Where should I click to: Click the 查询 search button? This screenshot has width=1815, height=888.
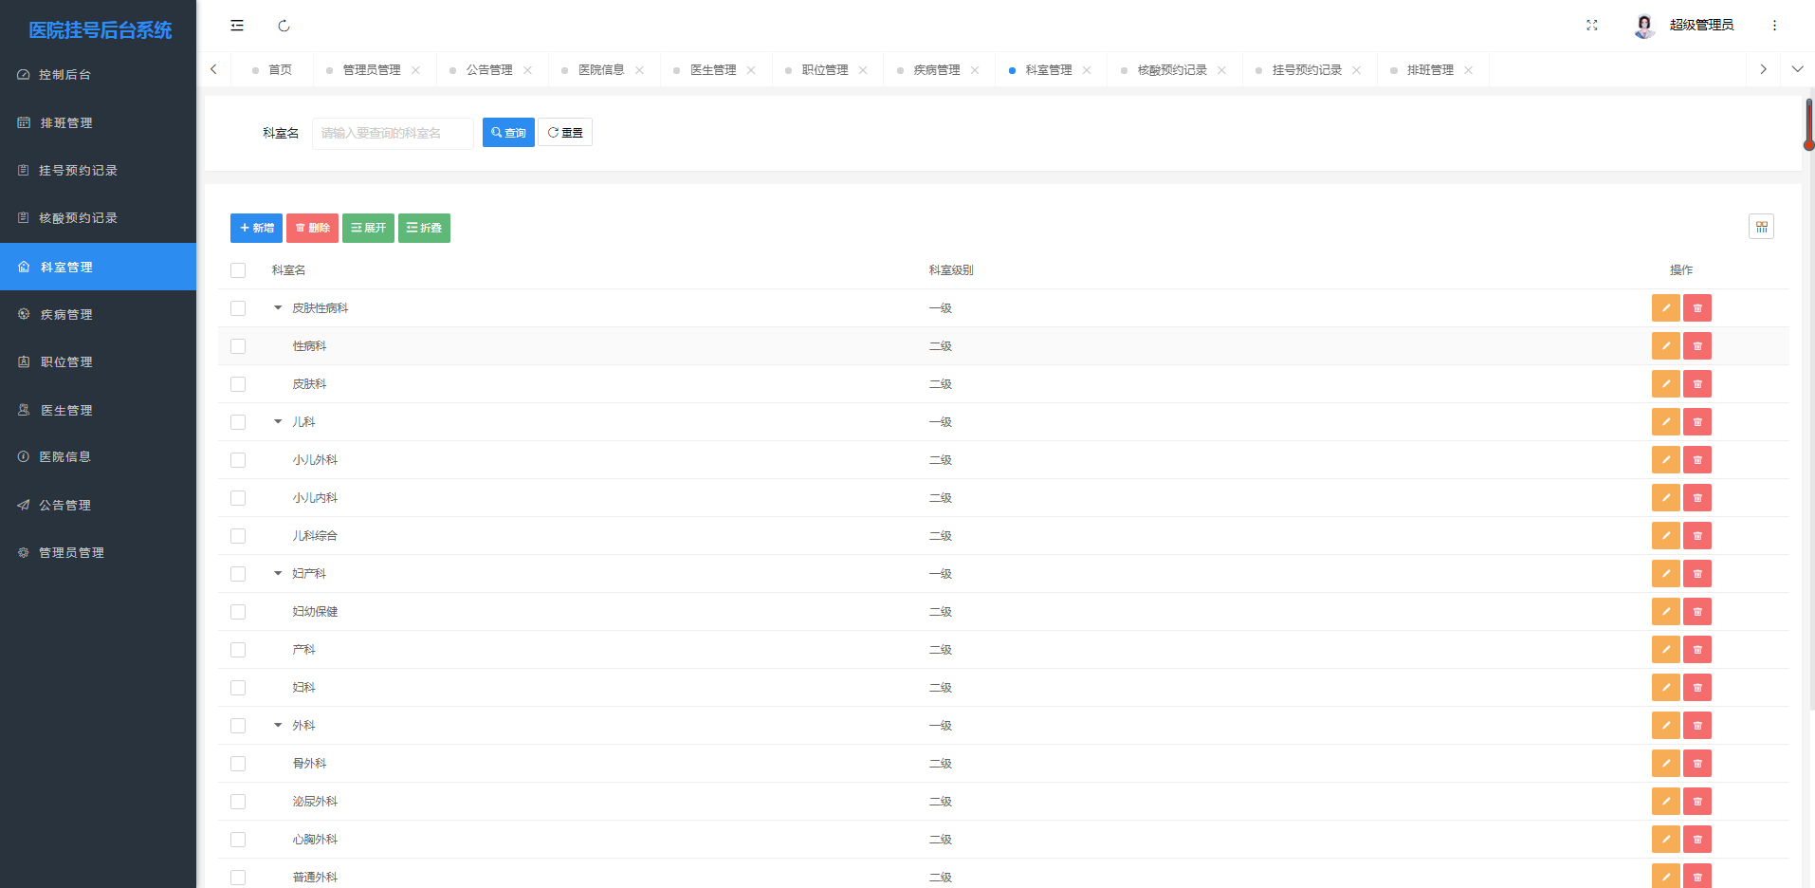tap(508, 132)
